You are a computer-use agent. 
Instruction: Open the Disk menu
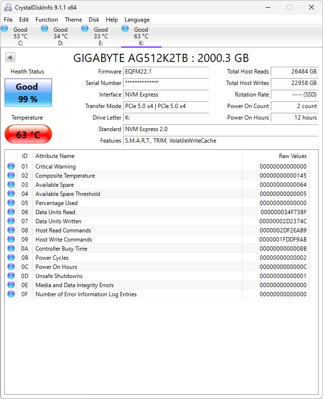pyautogui.click(x=94, y=20)
